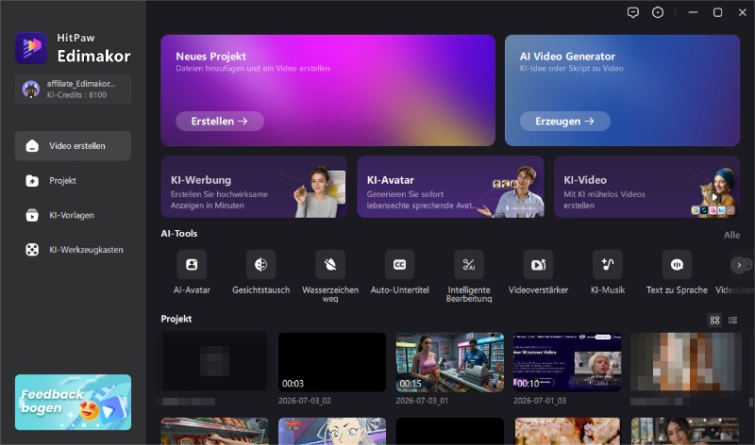
Task: Open the KI-Musik tool
Action: point(608,265)
